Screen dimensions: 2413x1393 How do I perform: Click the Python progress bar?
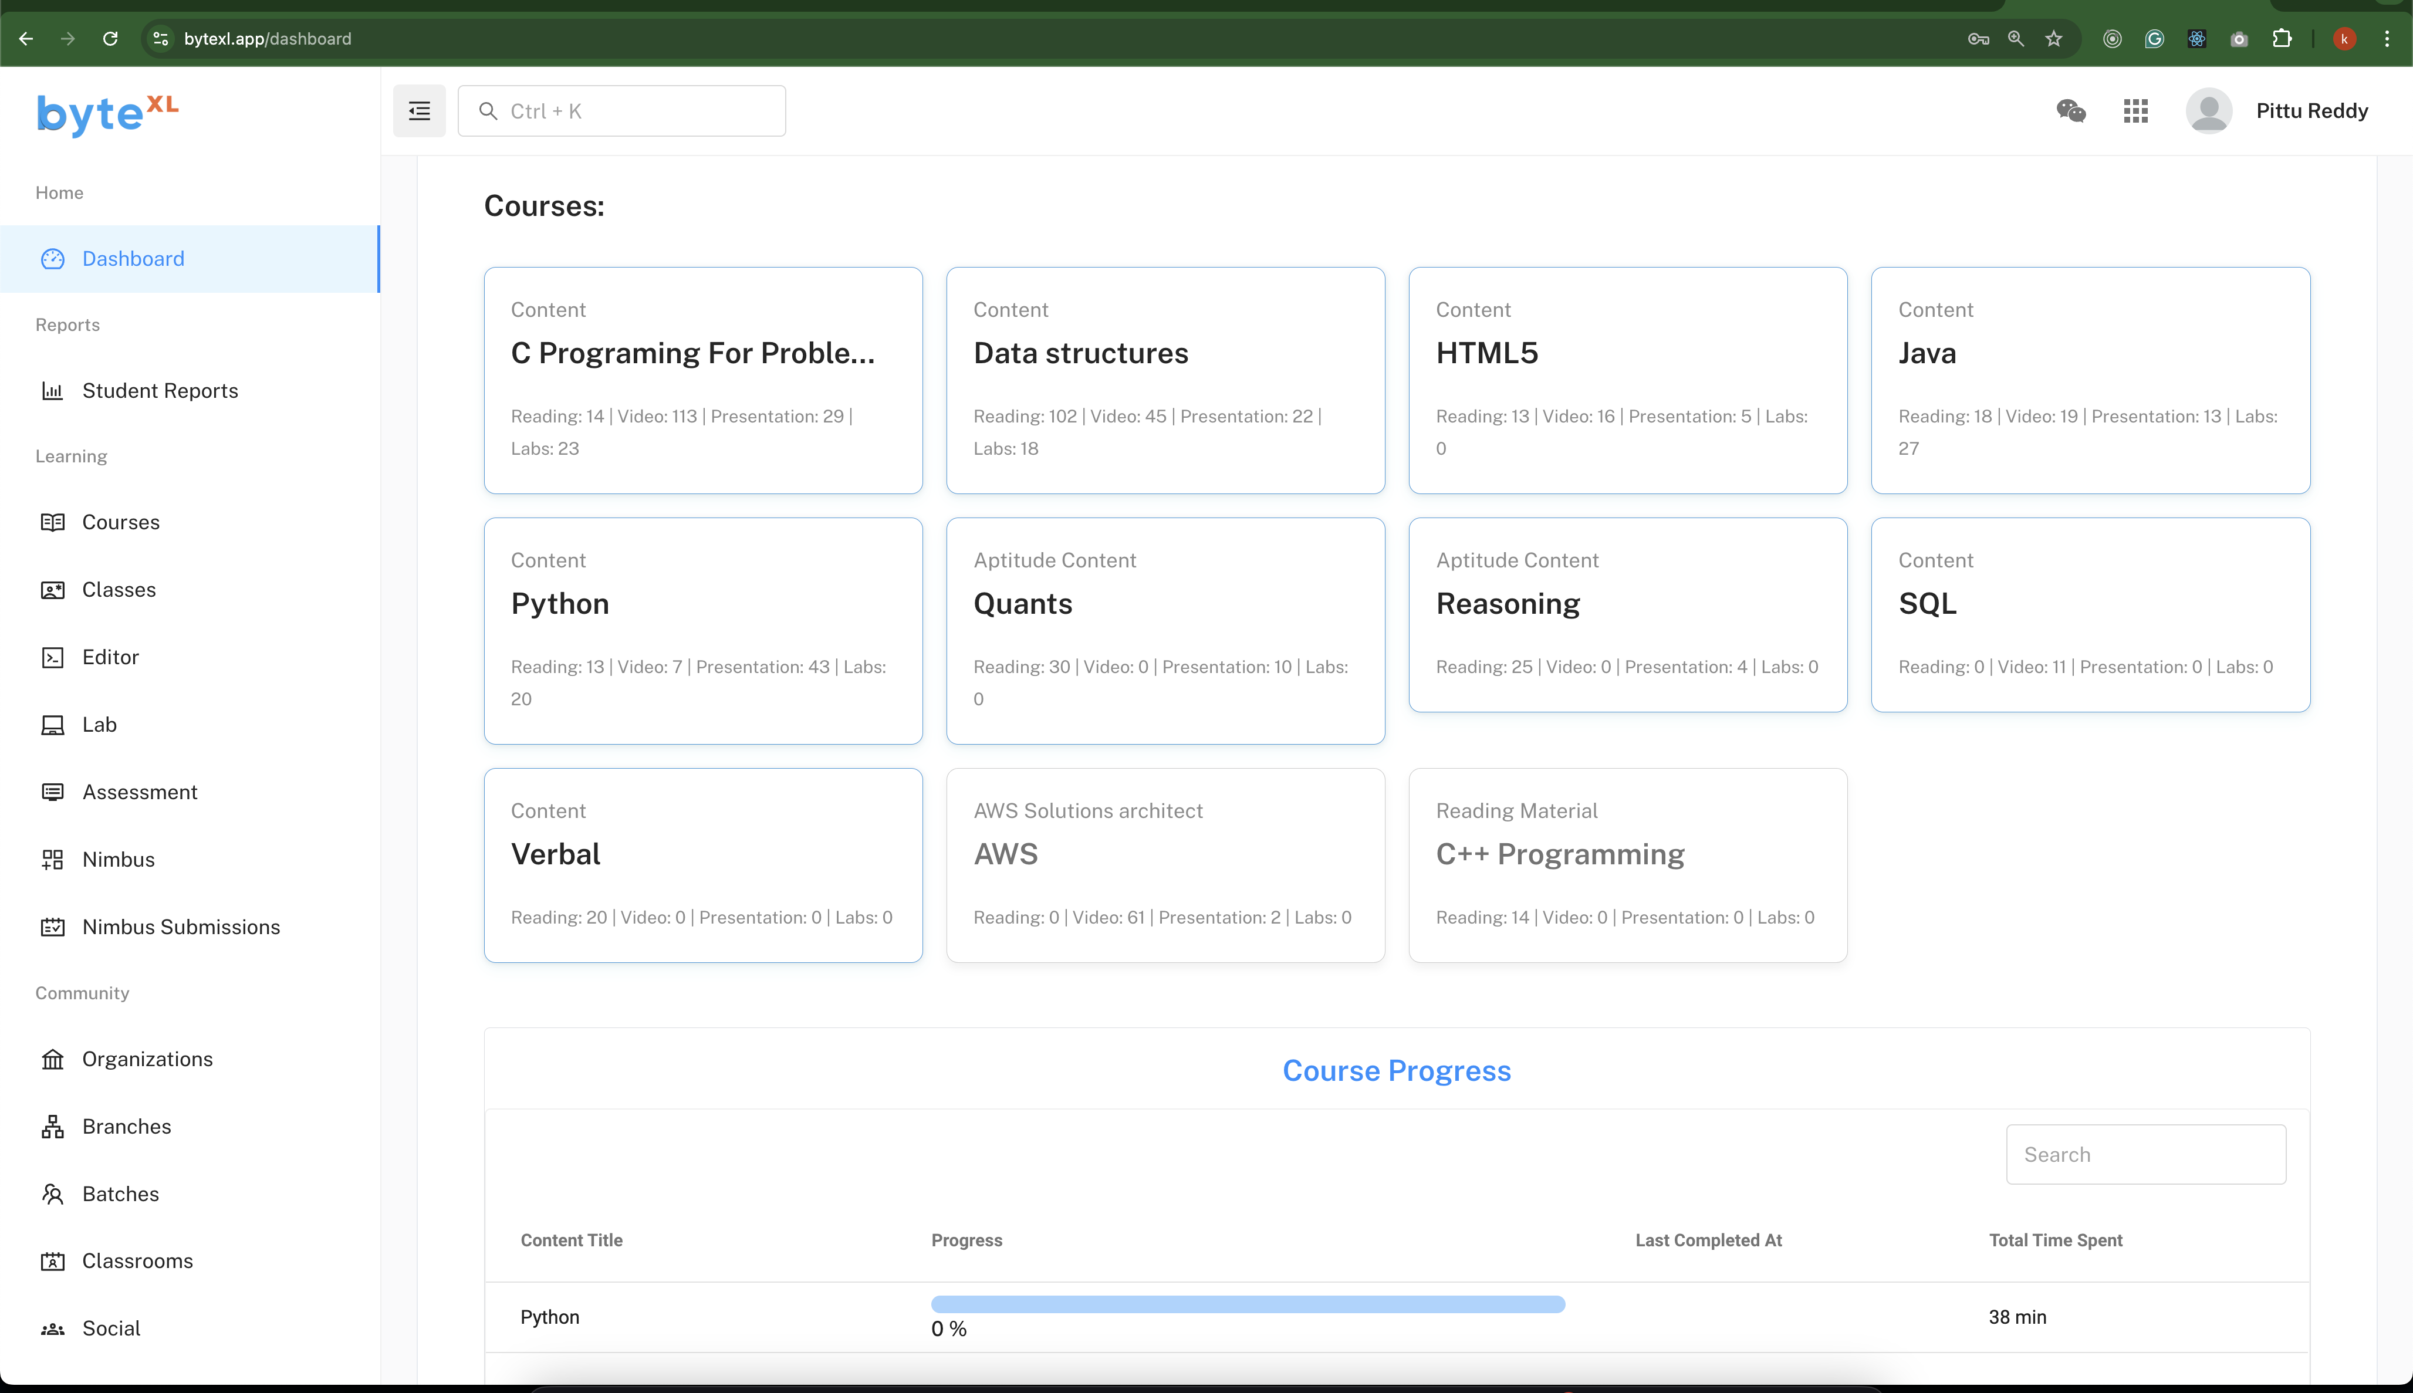[1246, 1304]
